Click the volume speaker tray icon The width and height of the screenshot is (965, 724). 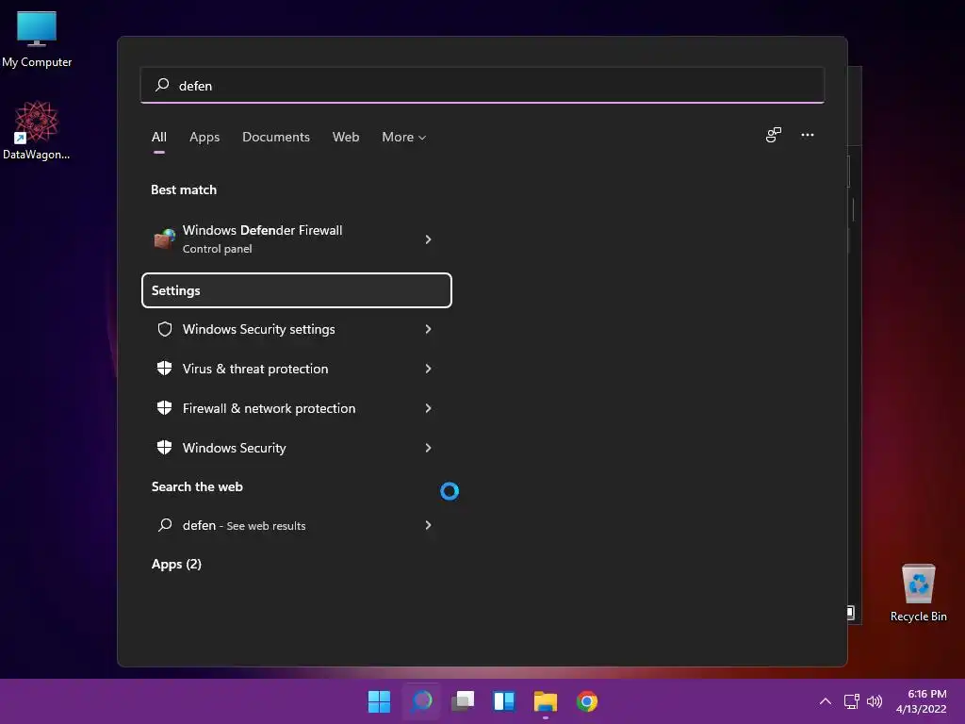coord(874,701)
